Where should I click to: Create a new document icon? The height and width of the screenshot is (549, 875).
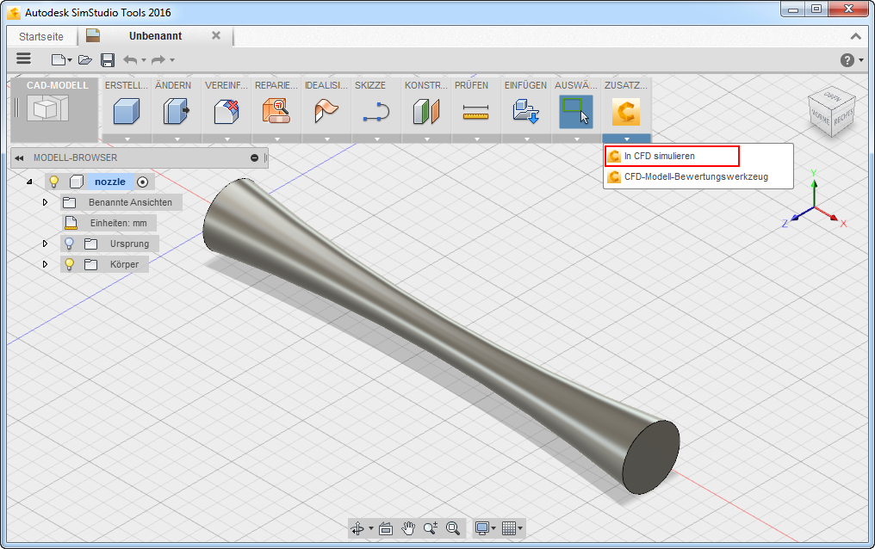pos(59,59)
